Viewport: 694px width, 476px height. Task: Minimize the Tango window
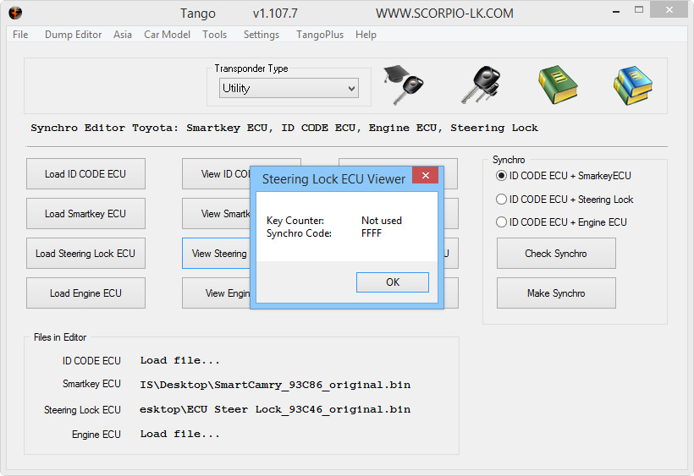(x=615, y=11)
